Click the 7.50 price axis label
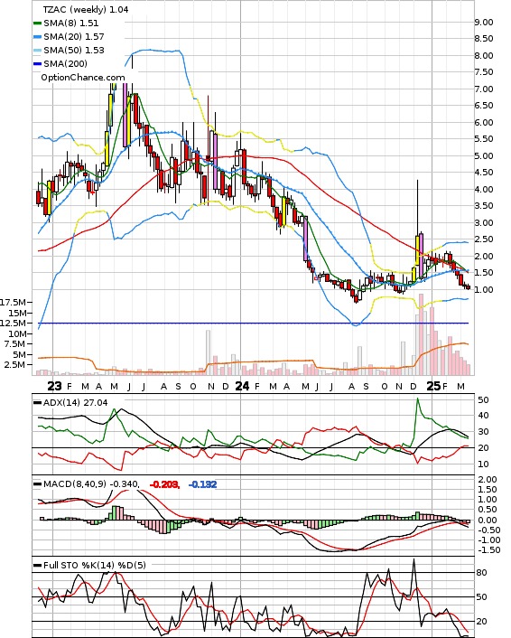 coord(484,72)
